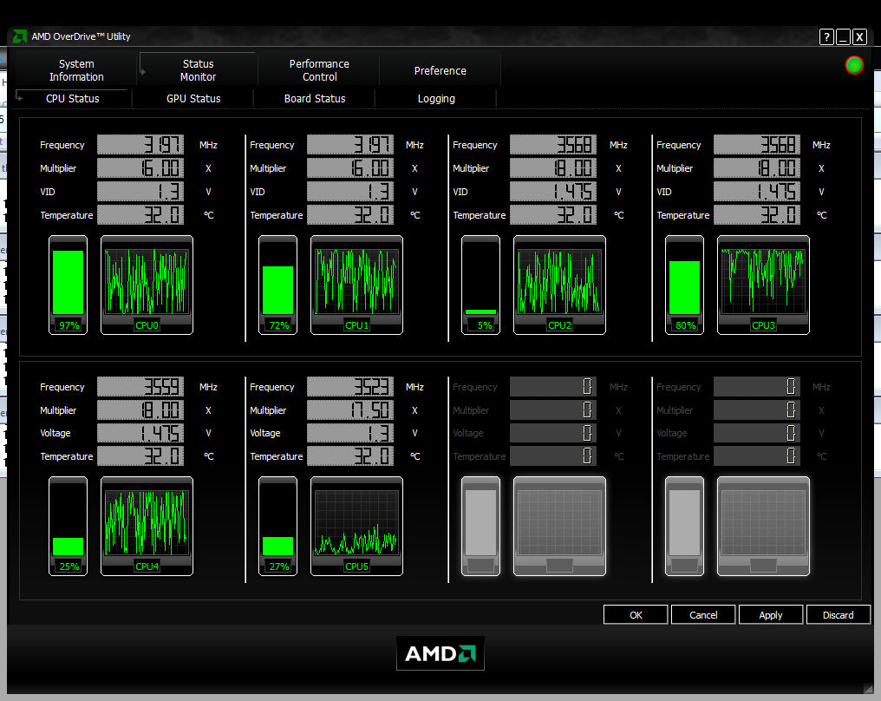Click the CPU2 multiplier value 18.00
The width and height of the screenshot is (881, 701).
click(x=553, y=168)
